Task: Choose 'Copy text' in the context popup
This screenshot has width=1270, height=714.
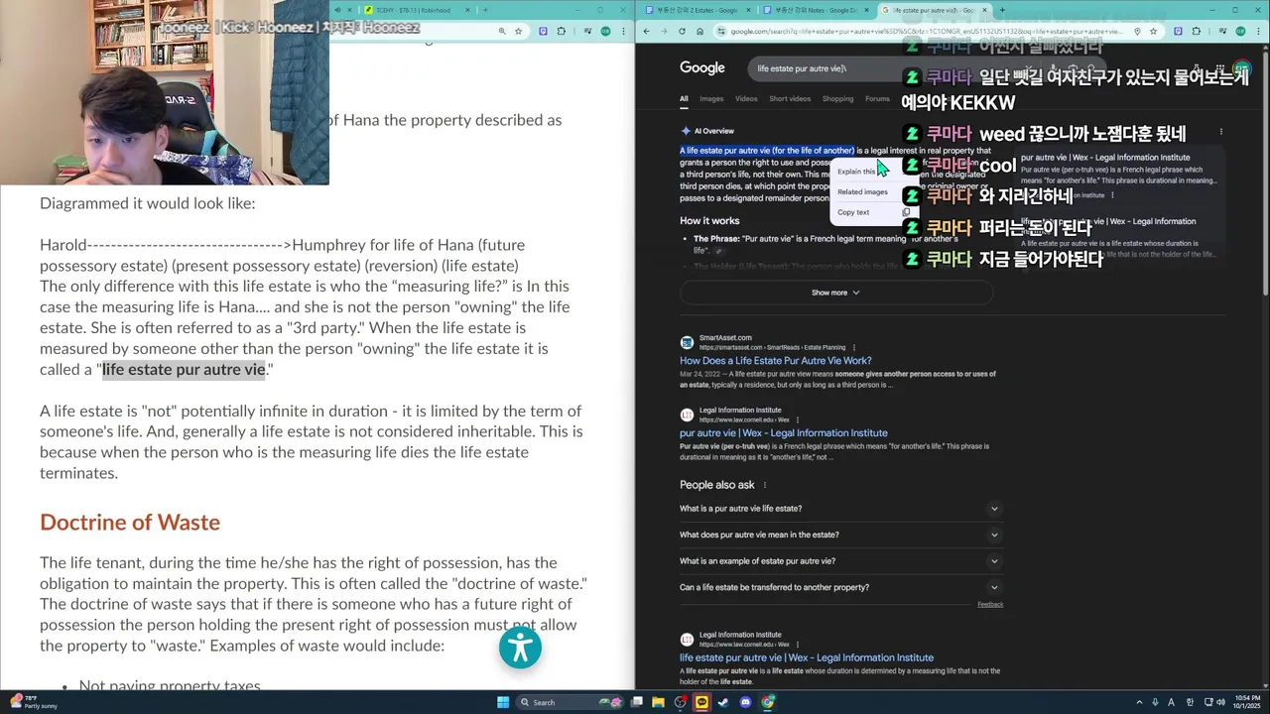Action: pos(853,212)
